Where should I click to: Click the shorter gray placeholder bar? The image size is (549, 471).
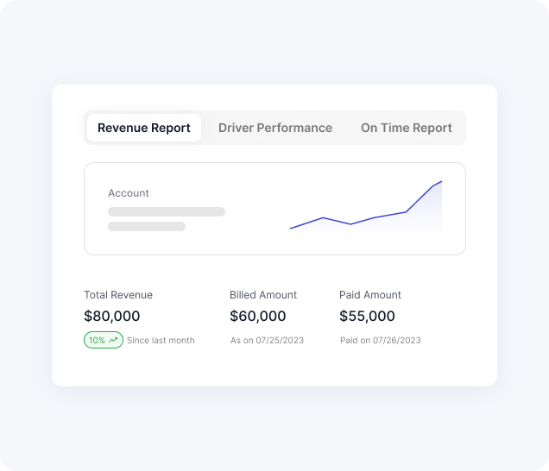147,227
